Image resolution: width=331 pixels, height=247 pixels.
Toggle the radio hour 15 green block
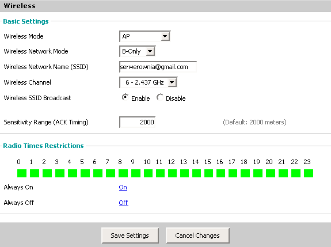click(x=208, y=173)
